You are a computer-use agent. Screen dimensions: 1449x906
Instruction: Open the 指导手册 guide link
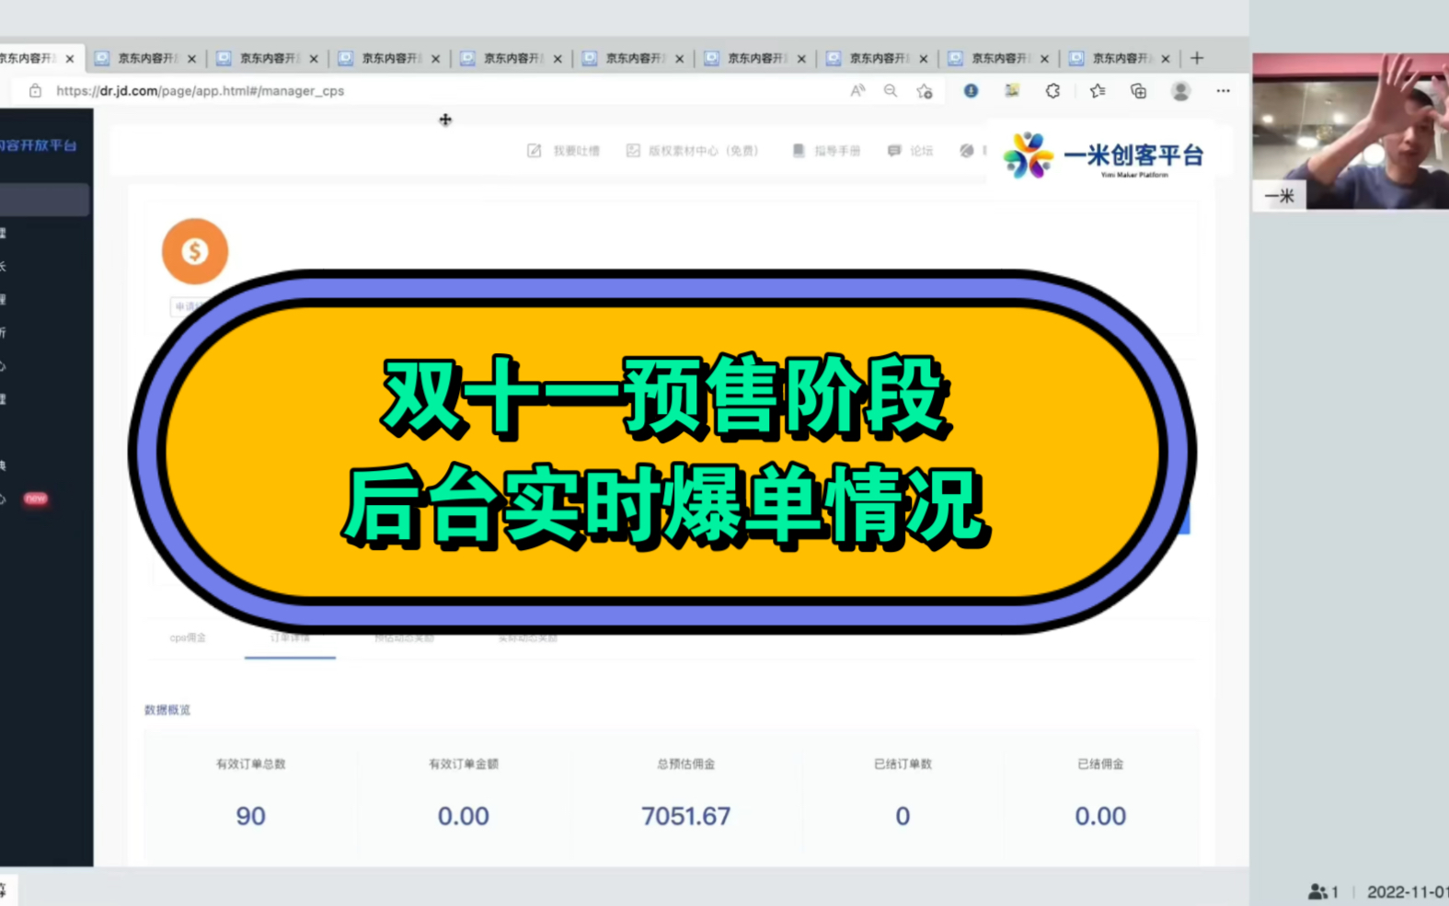837,151
